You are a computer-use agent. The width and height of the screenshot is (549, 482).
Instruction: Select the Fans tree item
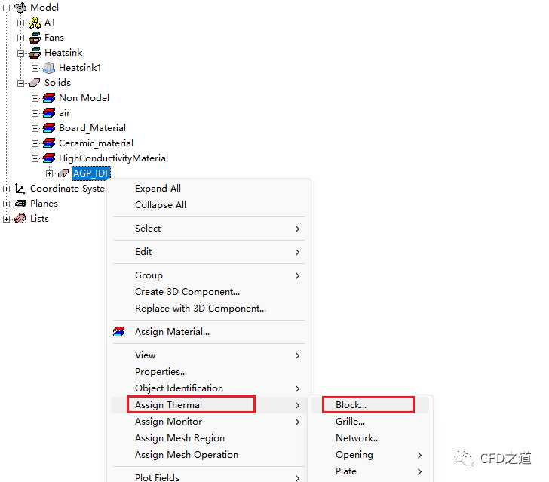pos(54,38)
